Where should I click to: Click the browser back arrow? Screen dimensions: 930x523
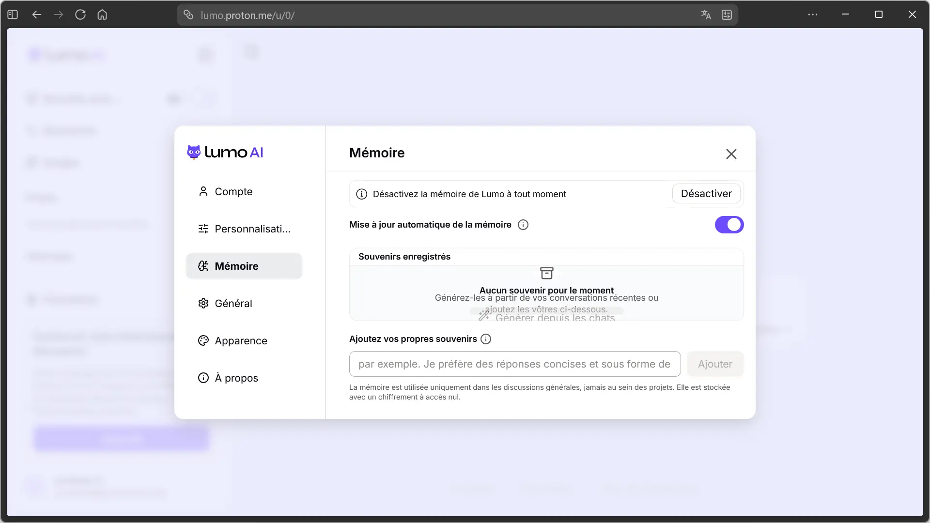37,15
